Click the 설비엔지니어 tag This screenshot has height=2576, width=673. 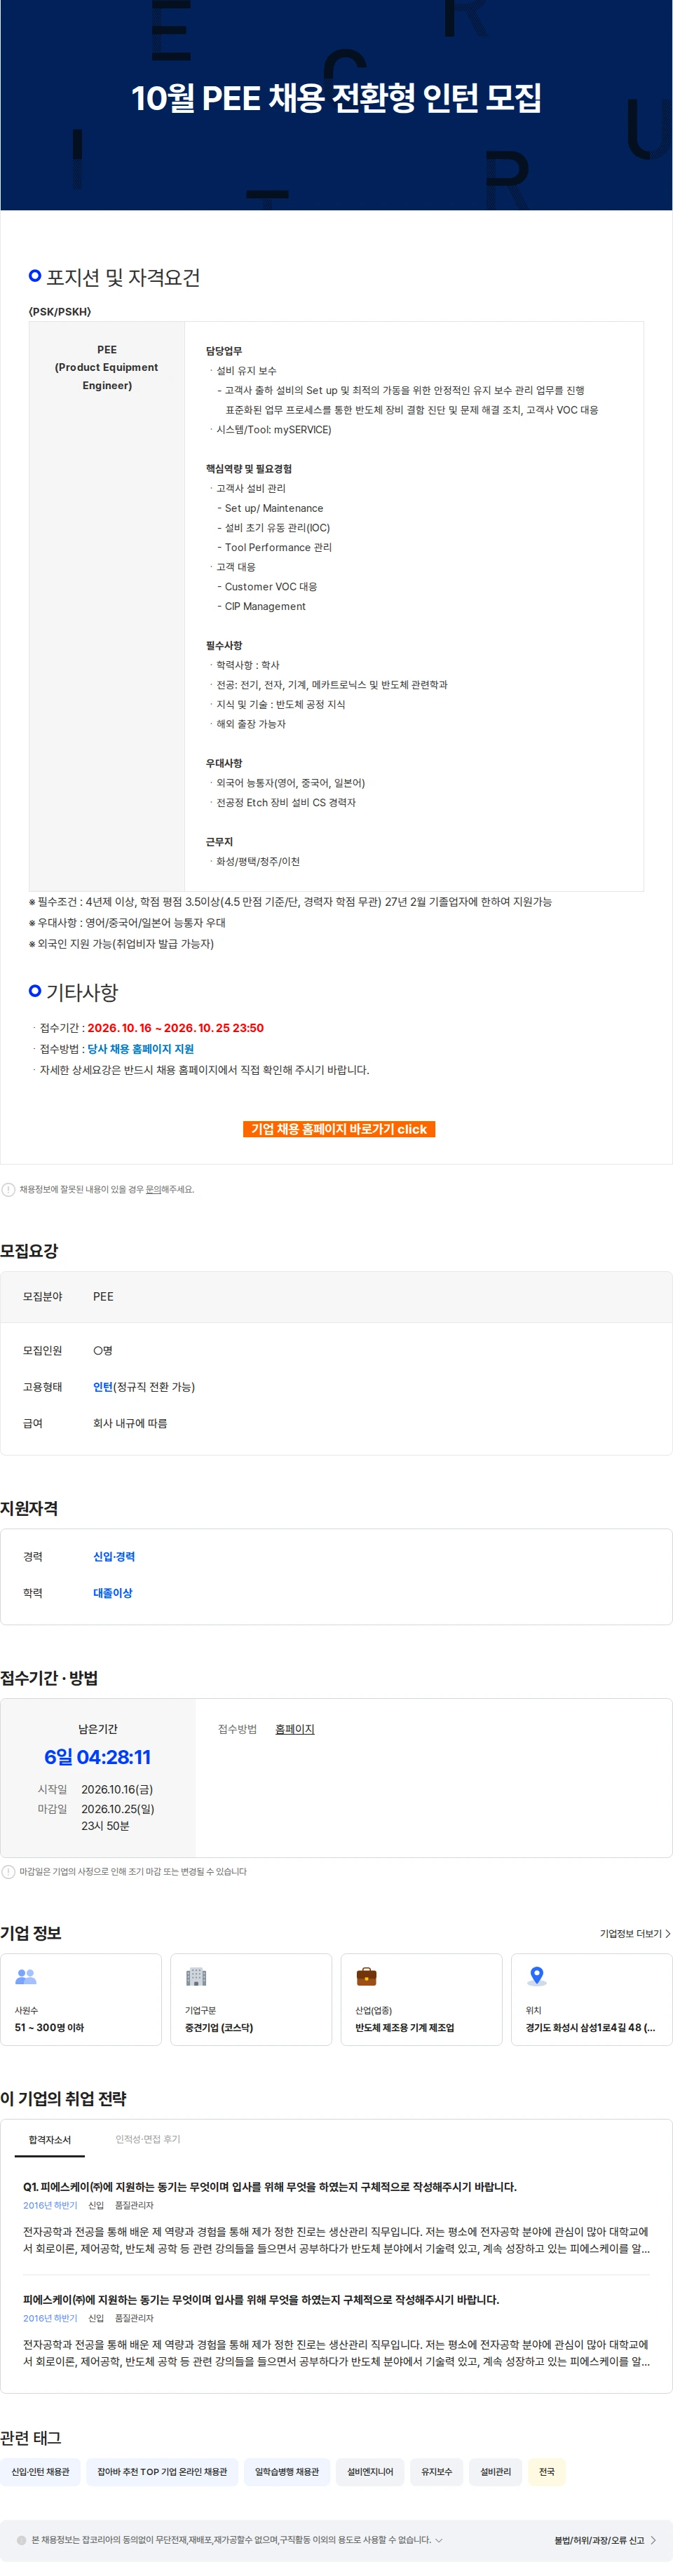click(371, 2472)
